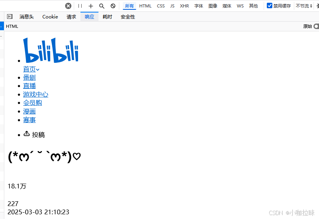Filter requests by 其他
319x219 pixels.
tap(253, 6)
